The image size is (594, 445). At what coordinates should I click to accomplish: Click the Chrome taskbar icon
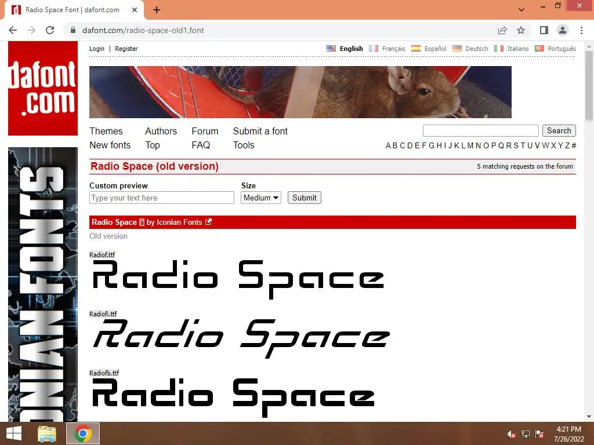(x=83, y=433)
